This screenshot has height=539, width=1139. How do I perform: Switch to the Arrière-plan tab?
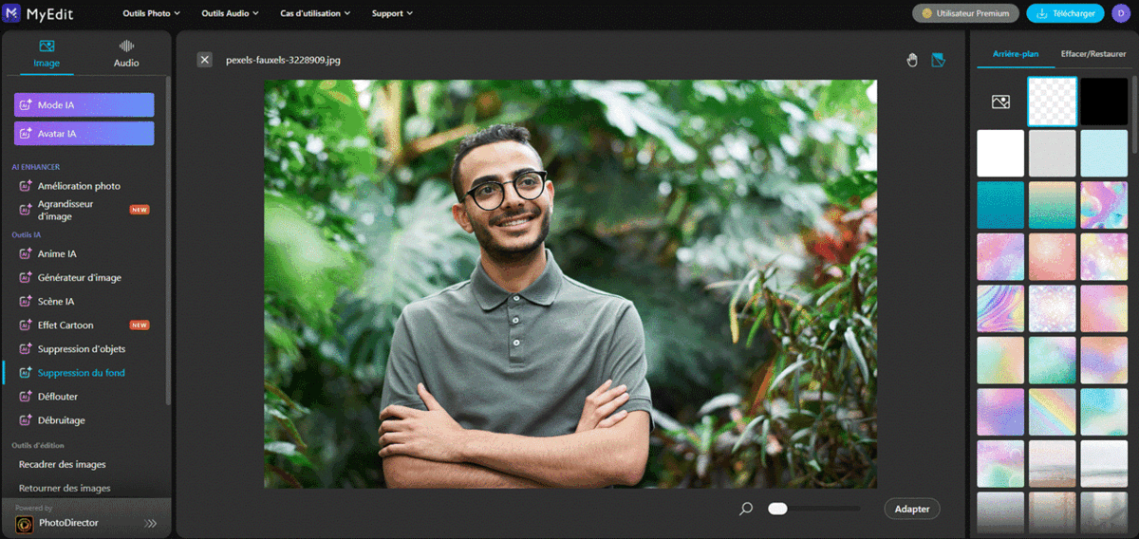pyautogui.click(x=1016, y=54)
